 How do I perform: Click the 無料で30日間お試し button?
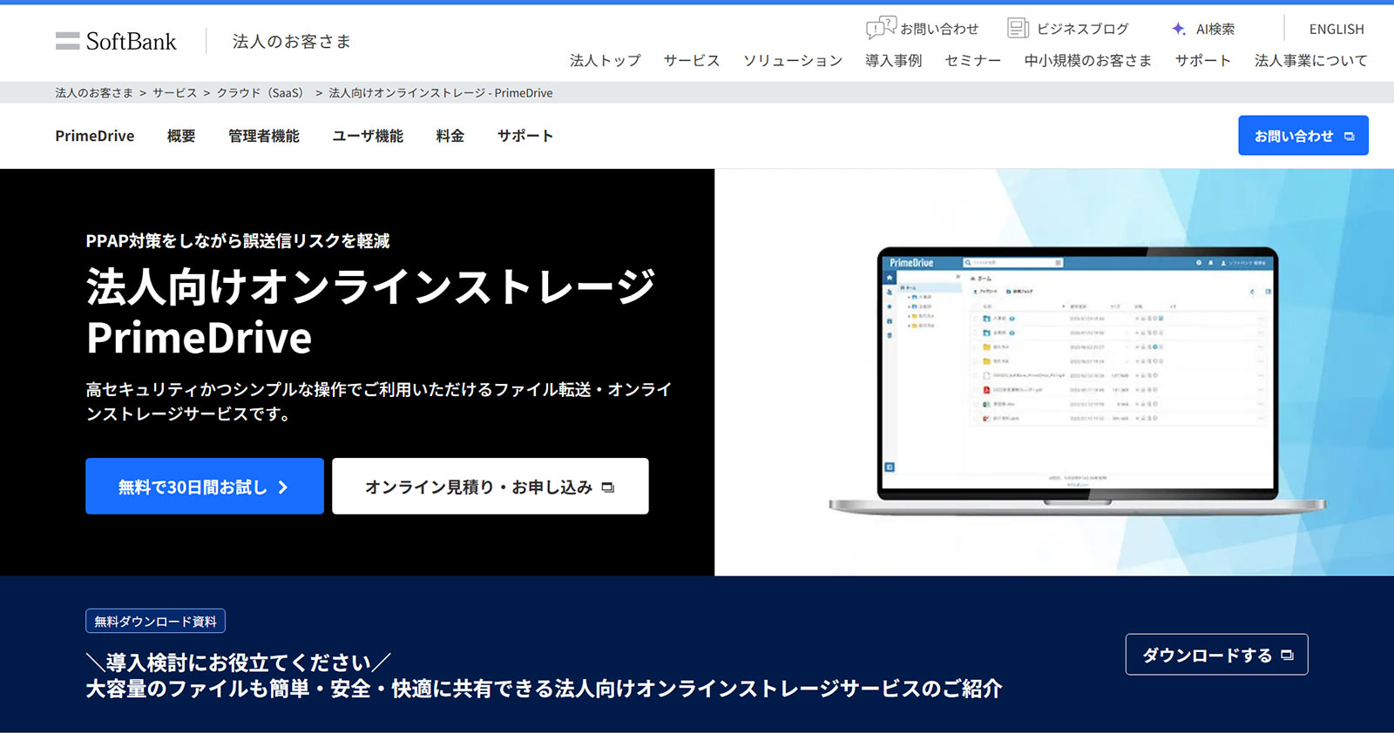(x=205, y=487)
